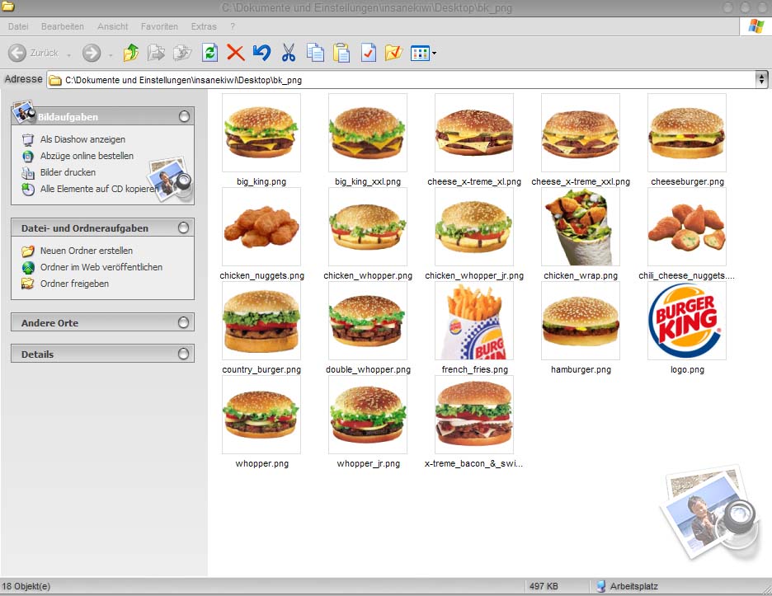Click the Copy toolbar icon
This screenshot has height=596, width=772.
pos(314,52)
